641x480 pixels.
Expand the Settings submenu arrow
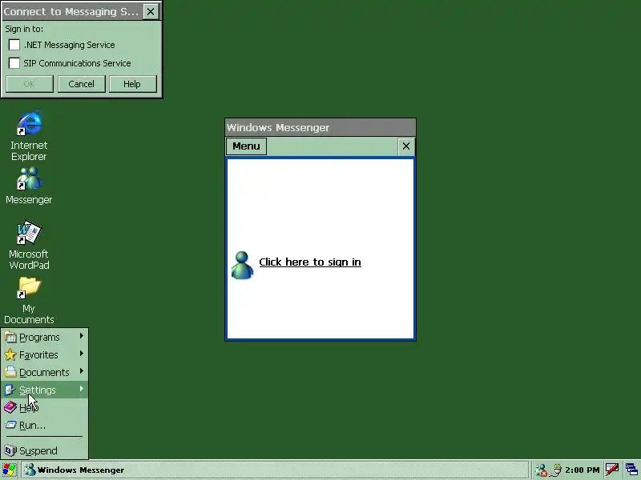82,389
